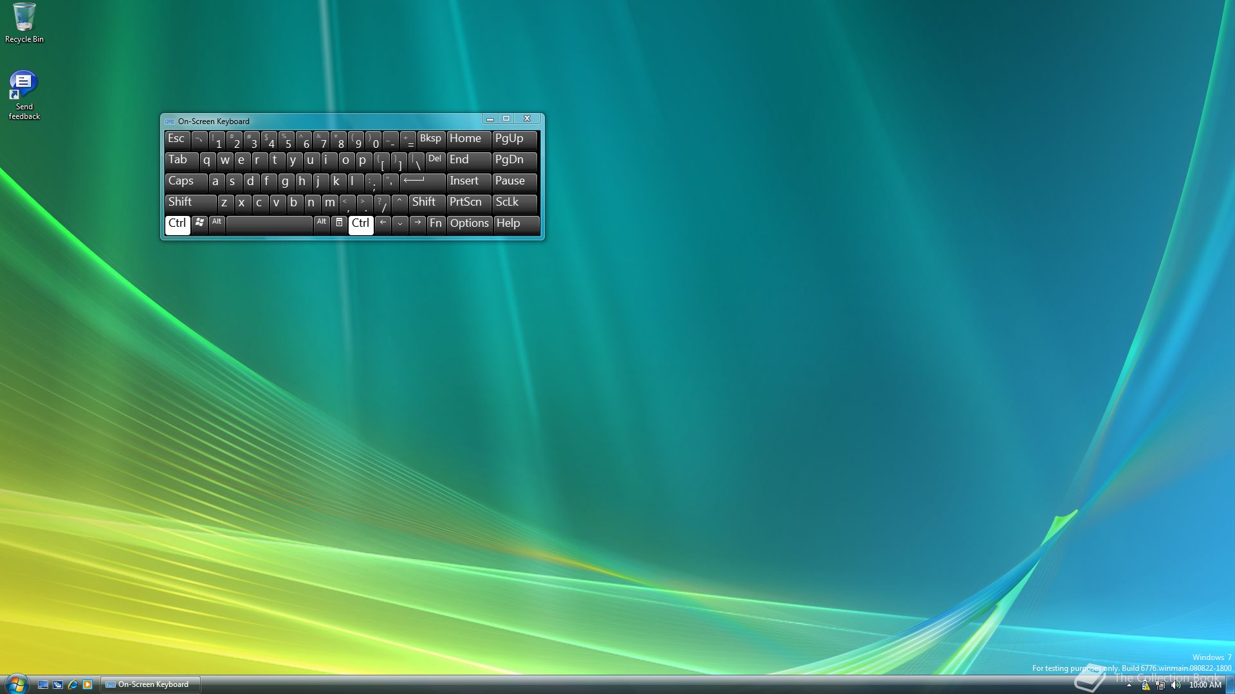Click the taskbar clock showing 10:00 AM

pyautogui.click(x=1205, y=685)
